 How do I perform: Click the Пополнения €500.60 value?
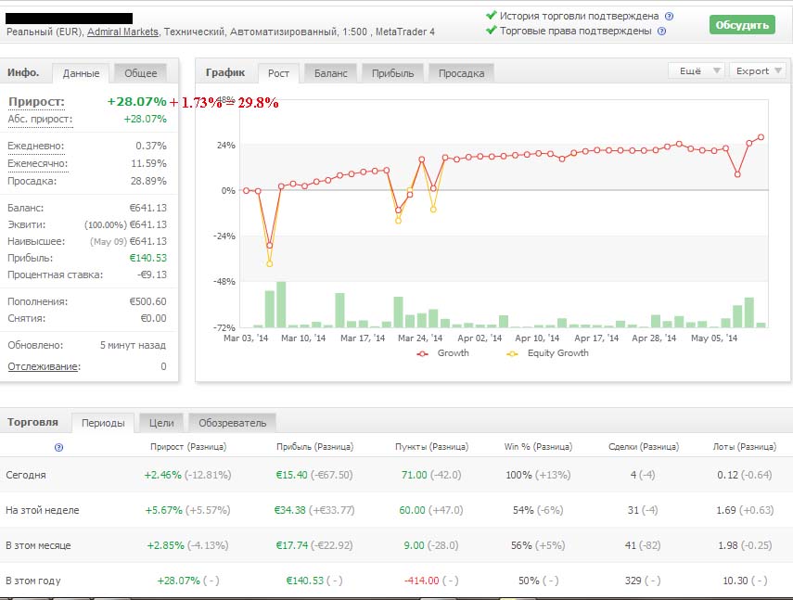coord(147,301)
